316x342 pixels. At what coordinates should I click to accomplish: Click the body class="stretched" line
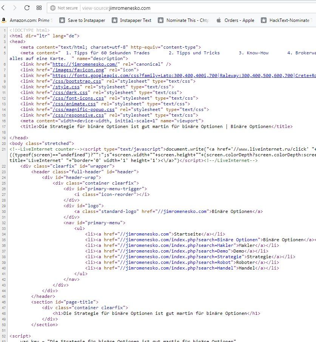42,143
